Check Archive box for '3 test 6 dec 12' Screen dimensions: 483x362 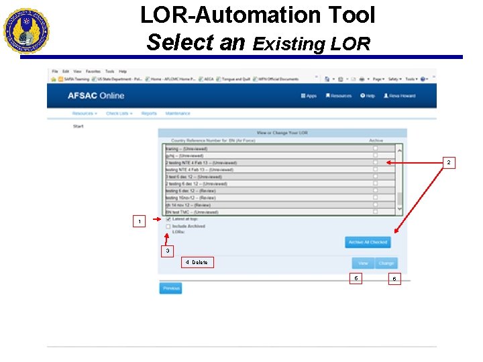[375, 176]
